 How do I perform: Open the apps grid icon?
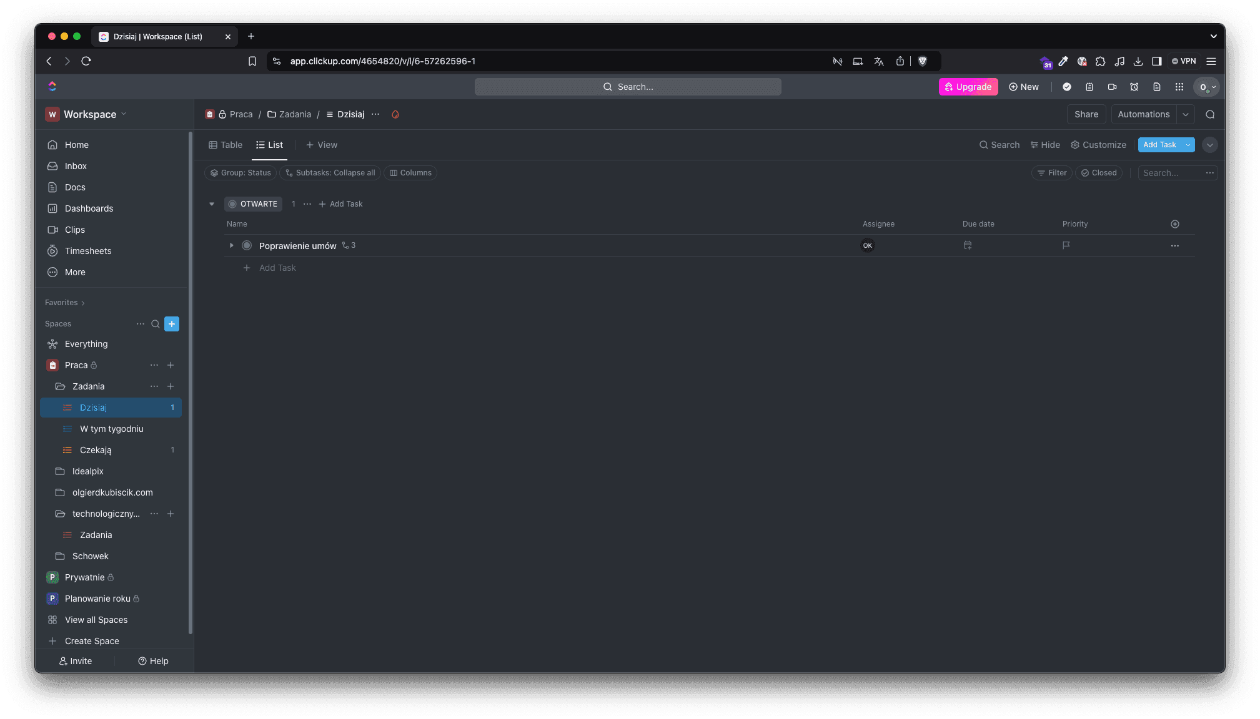(1179, 87)
